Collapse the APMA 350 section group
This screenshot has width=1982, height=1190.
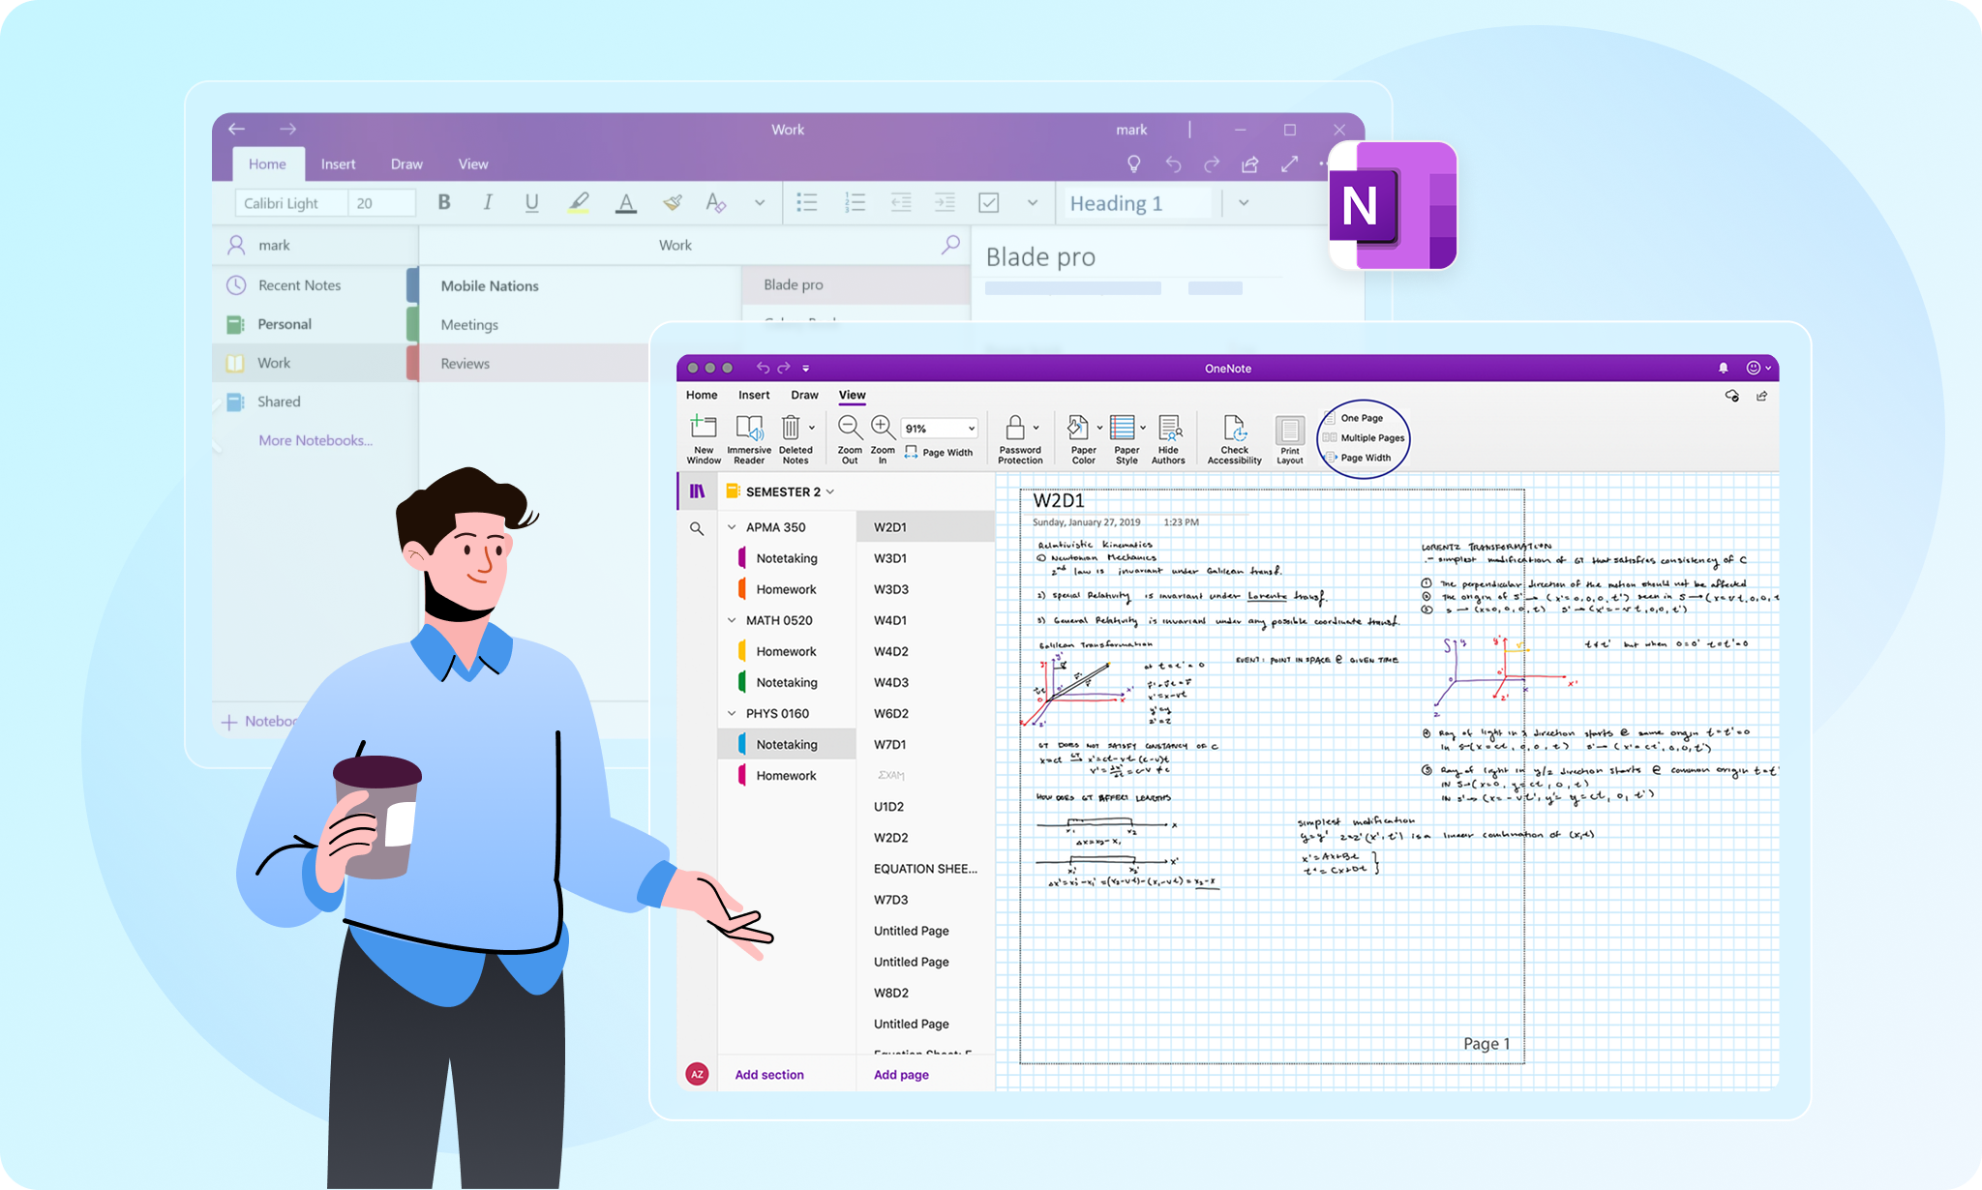pyautogui.click(x=732, y=527)
